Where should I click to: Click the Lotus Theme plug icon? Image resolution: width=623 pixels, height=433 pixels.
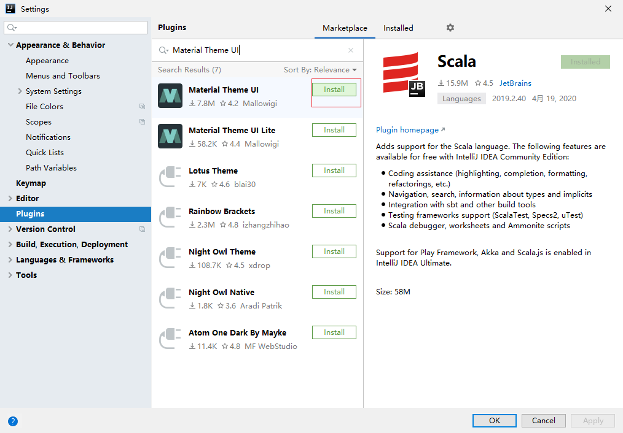click(x=170, y=177)
